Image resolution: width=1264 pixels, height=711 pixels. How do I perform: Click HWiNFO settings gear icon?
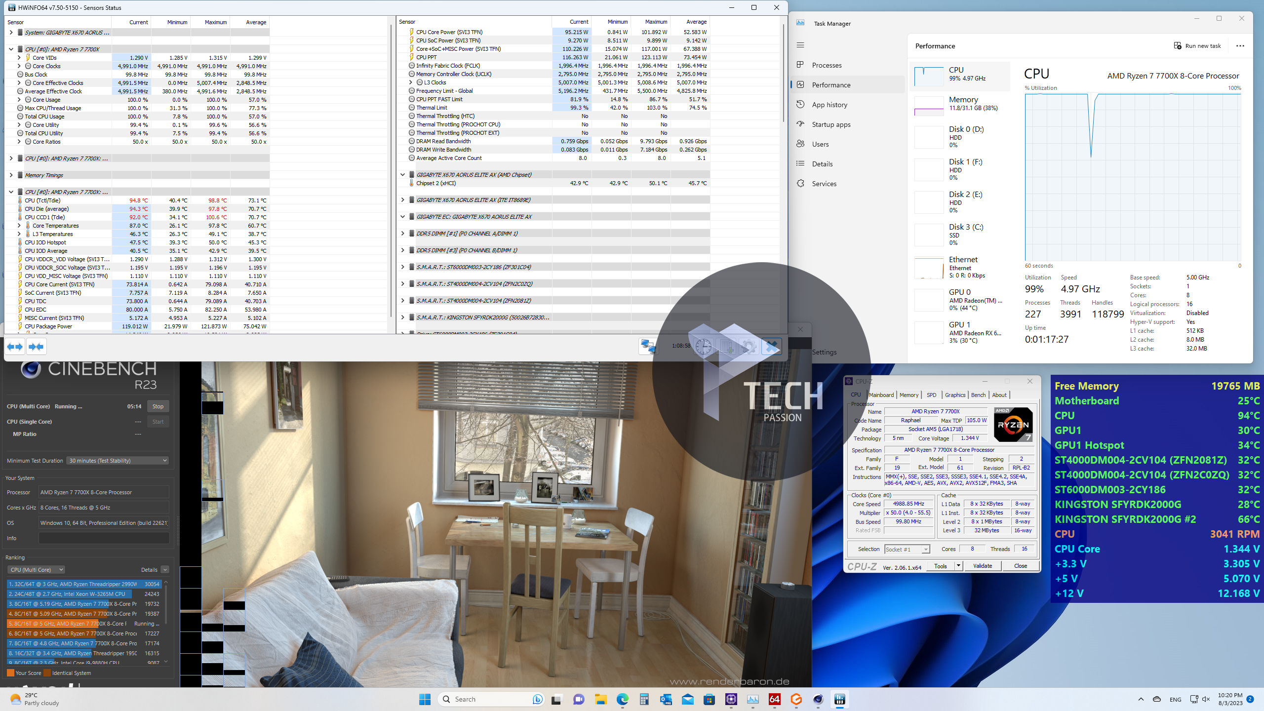coord(749,347)
